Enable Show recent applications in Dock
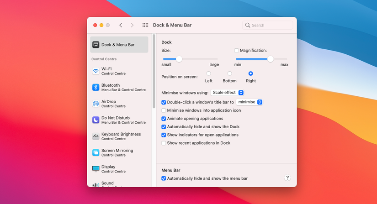The width and height of the screenshot is (377, 204). pos(164,143)
